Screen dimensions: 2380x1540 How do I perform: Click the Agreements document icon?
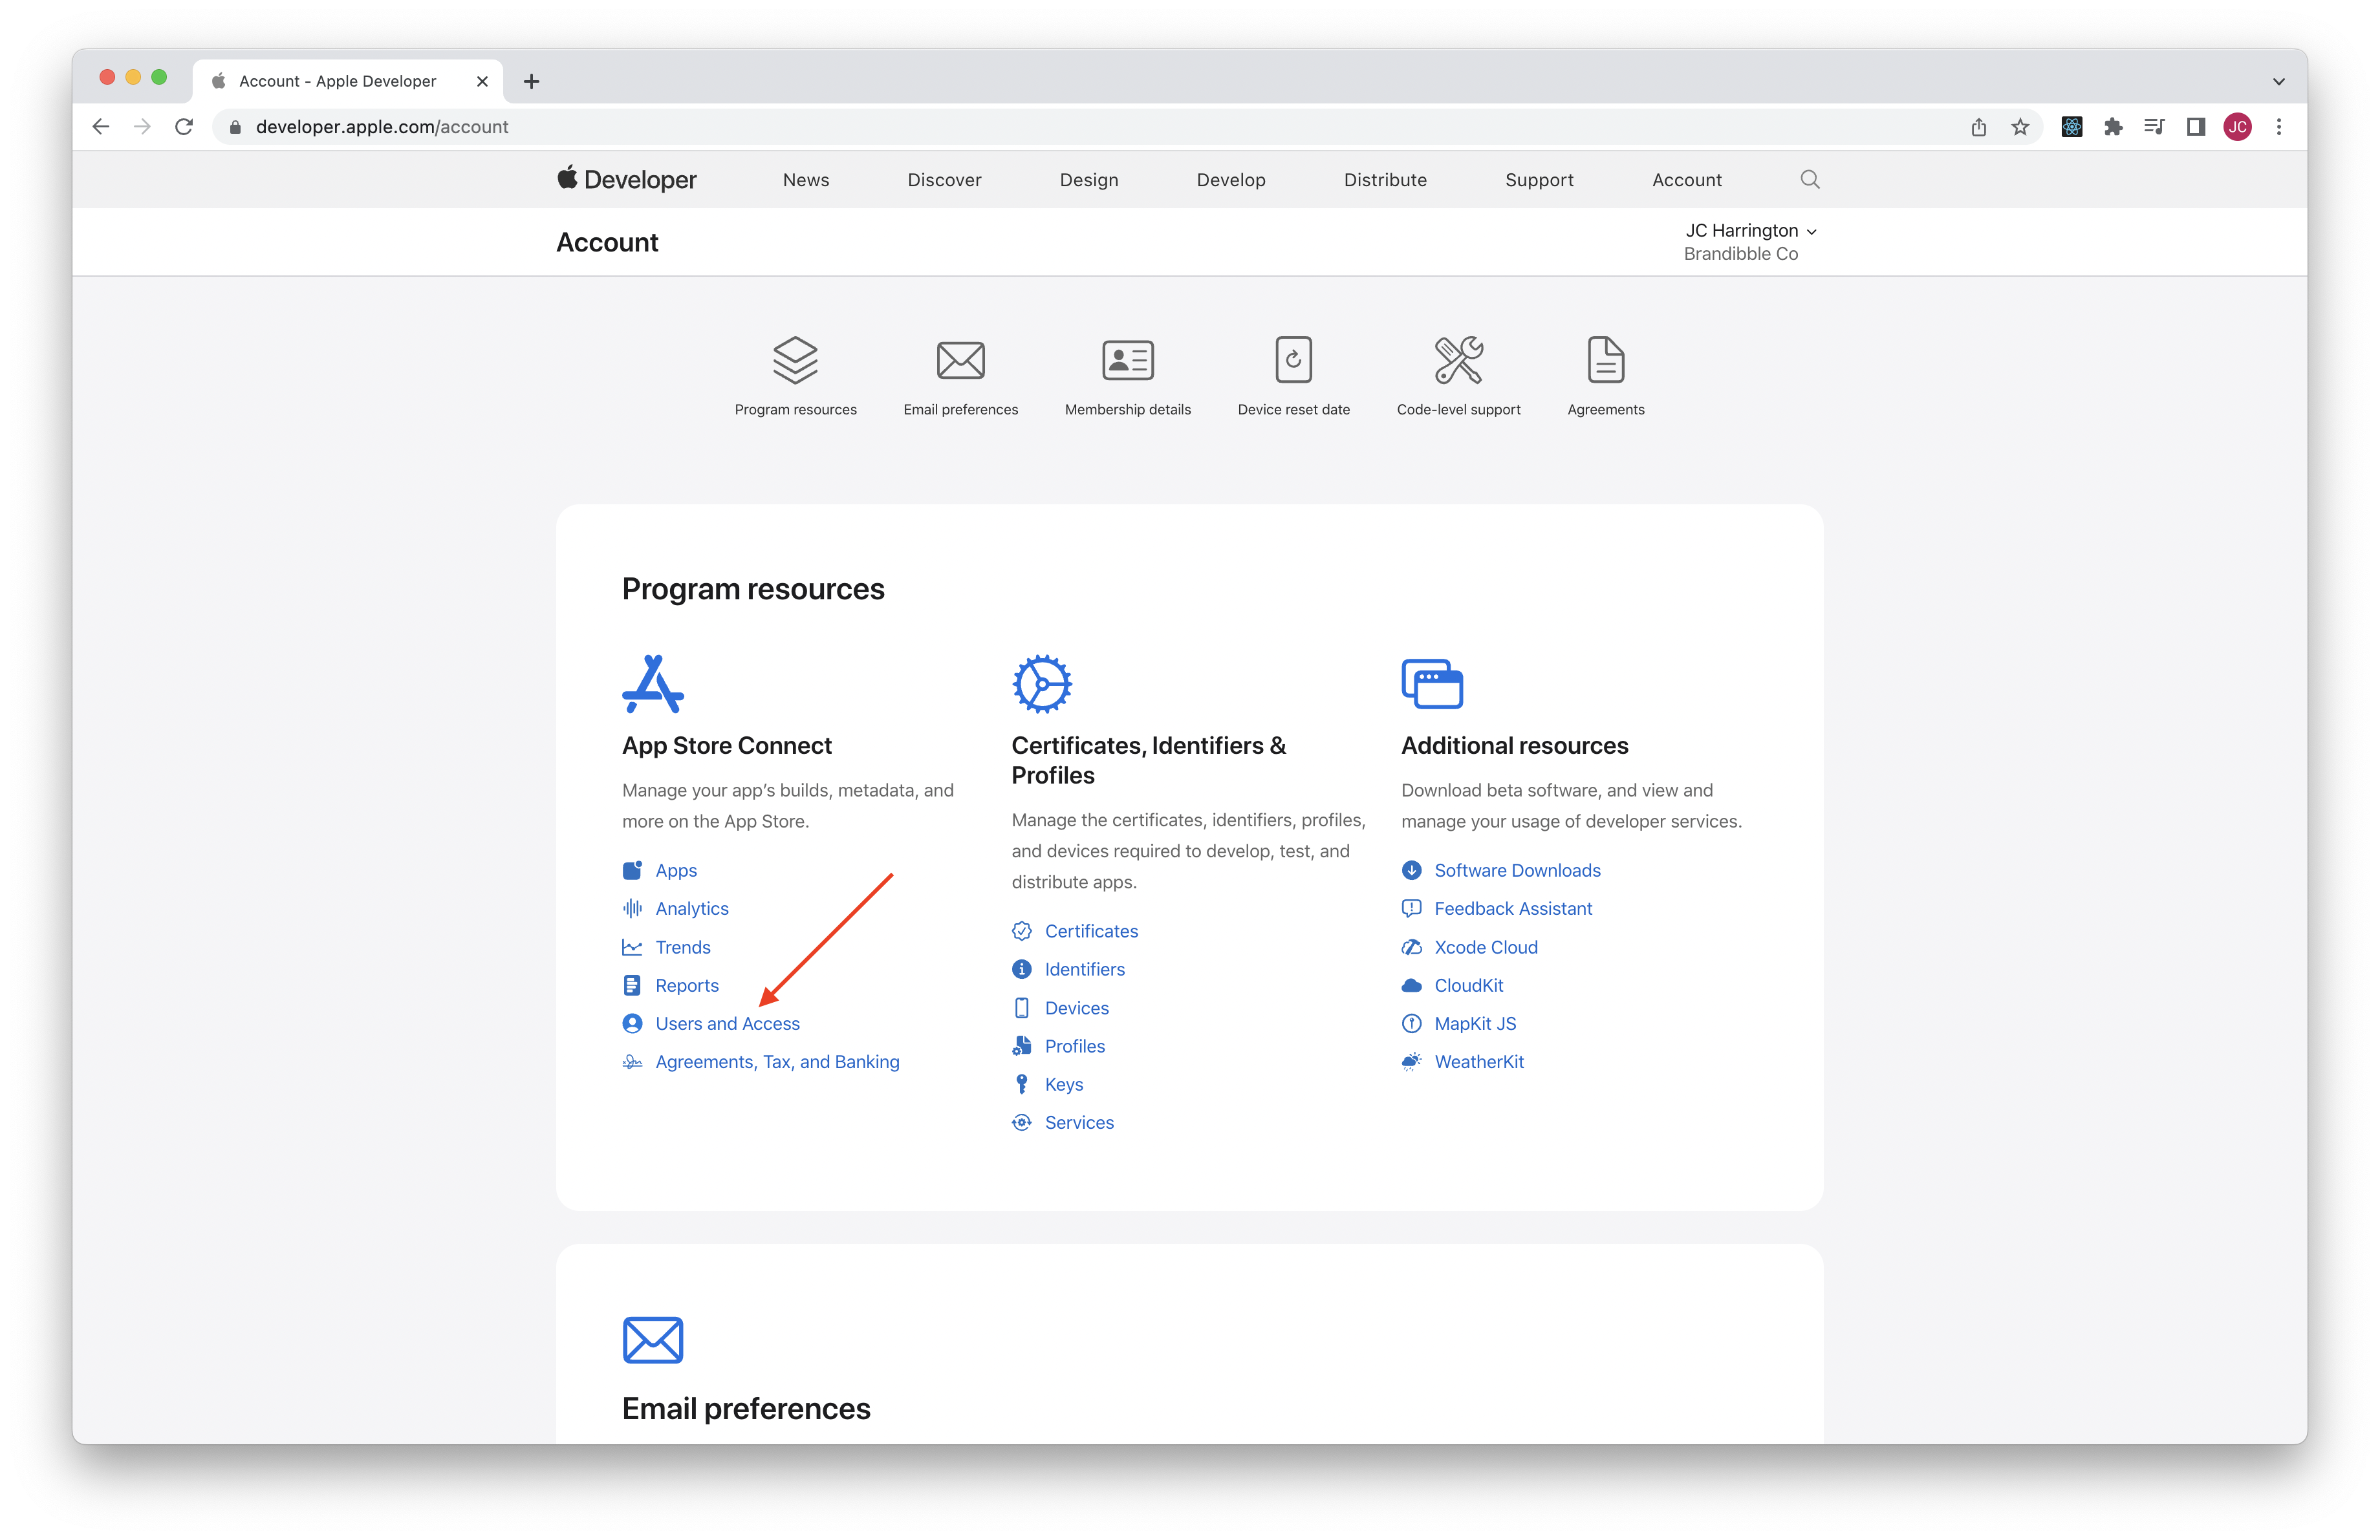[1605, 359]
